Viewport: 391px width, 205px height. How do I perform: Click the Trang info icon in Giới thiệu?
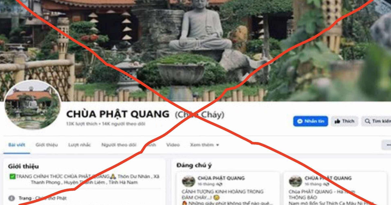coord(12,198)
